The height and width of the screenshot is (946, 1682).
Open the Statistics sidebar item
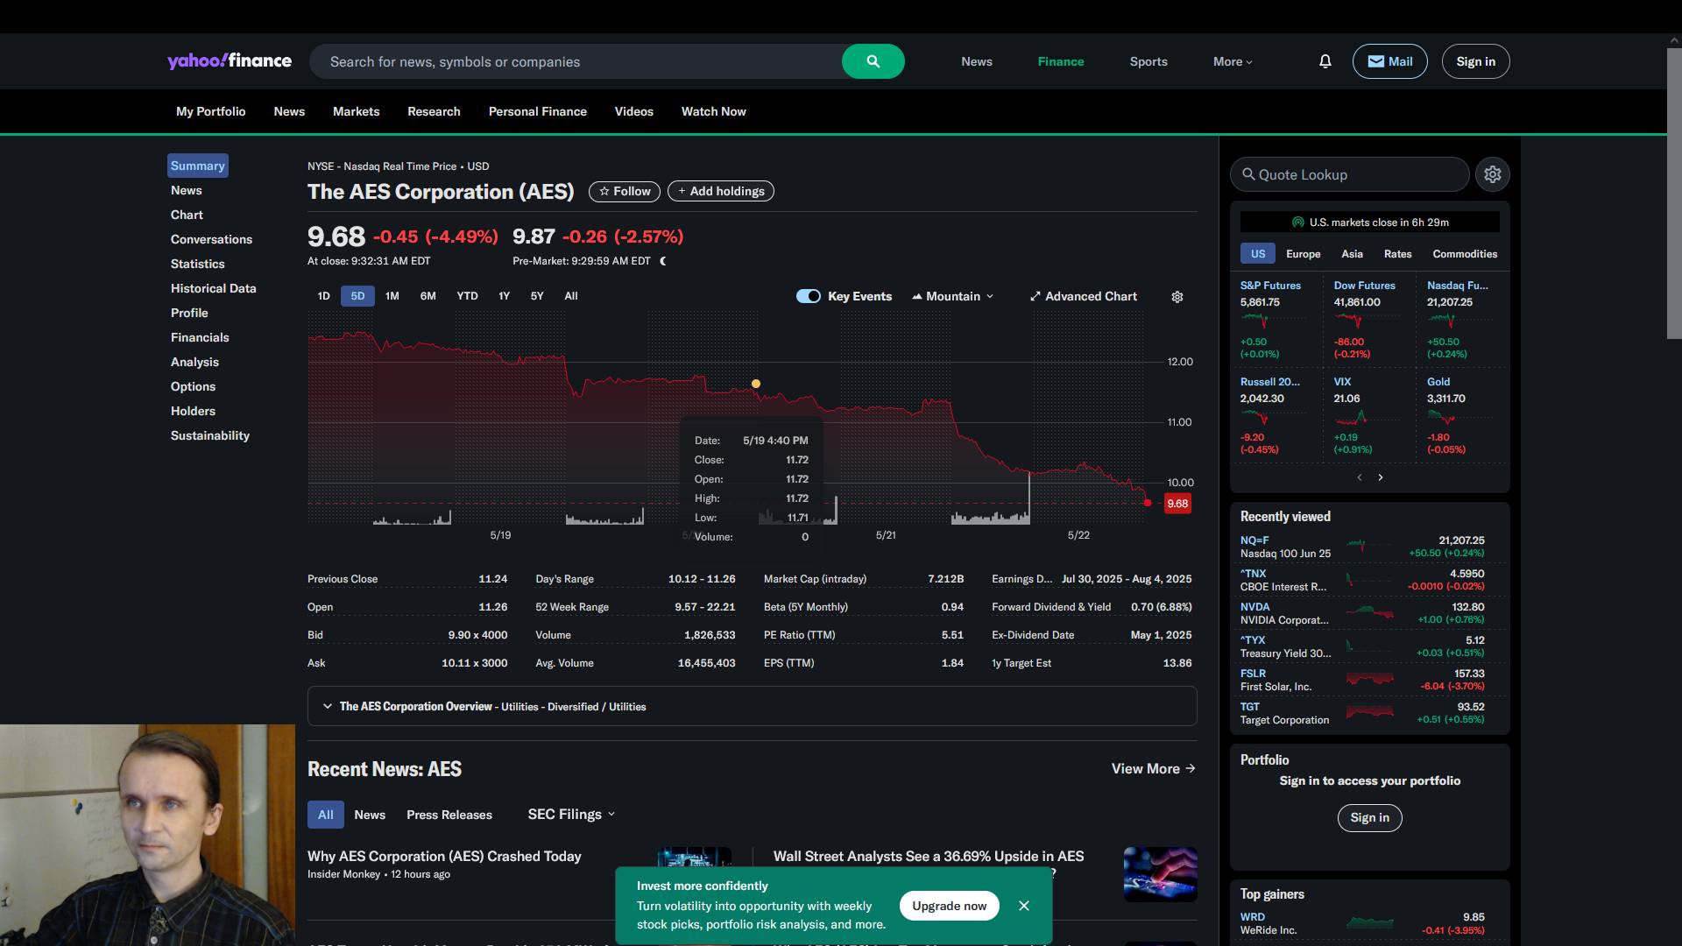coord(197,264)
